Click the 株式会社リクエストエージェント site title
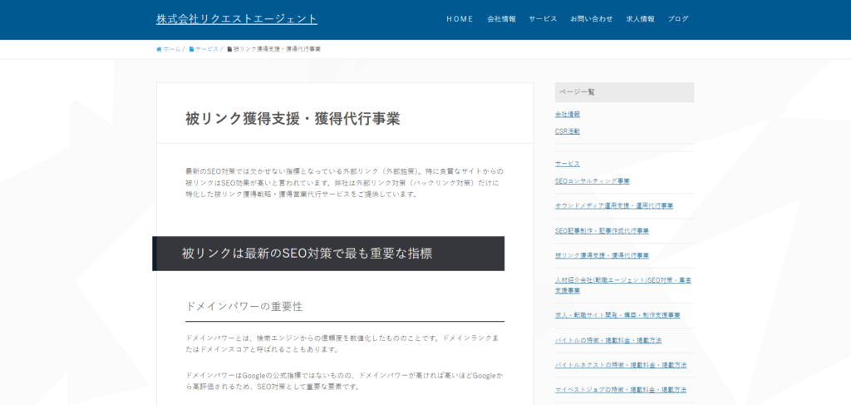851x405 pixels. pos(237,19)
